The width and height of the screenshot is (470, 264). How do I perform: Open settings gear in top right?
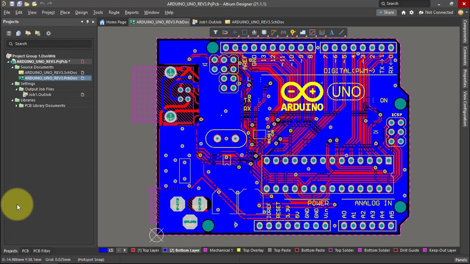[412, 12]
